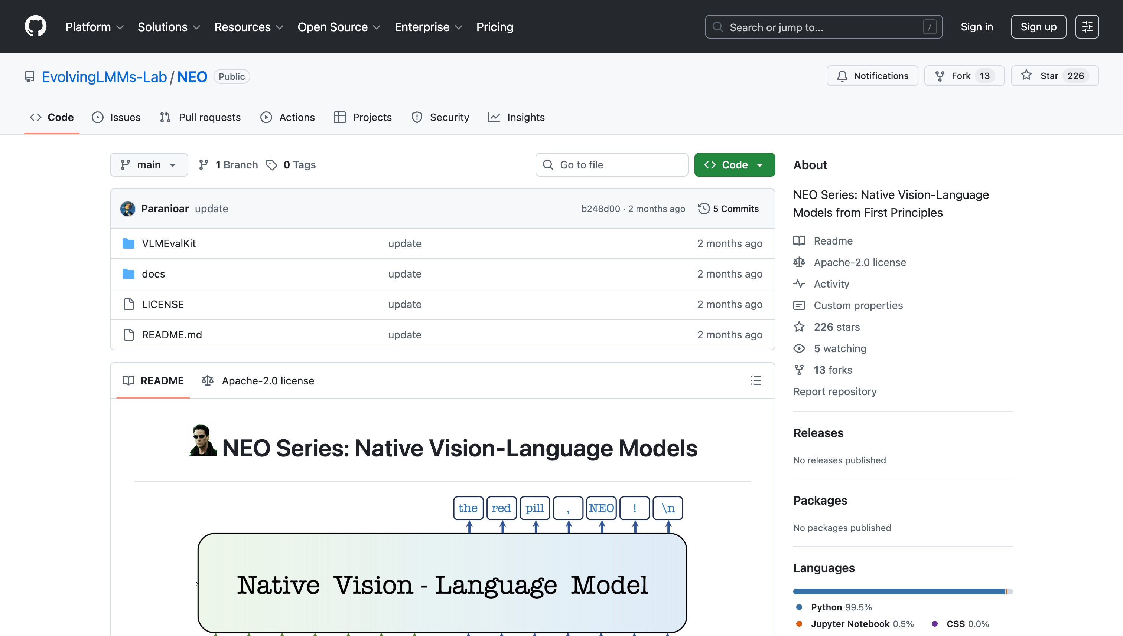The image size is (1123, 636).
Task: Open the EvolvingLMMs-Lab organization link
Action: click(104, 77)
